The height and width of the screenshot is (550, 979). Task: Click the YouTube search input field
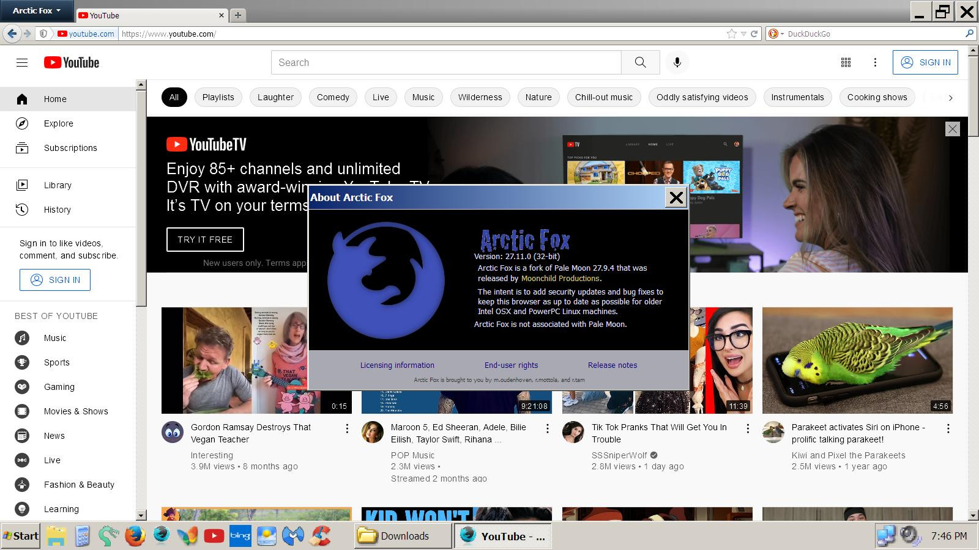[446, 62]
